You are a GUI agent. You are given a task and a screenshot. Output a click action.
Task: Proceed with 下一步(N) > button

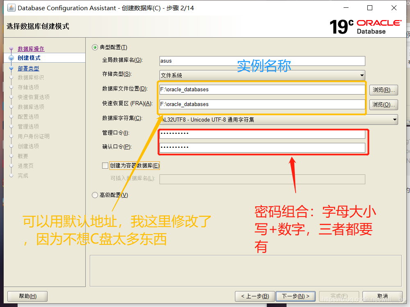coord(296,296)
